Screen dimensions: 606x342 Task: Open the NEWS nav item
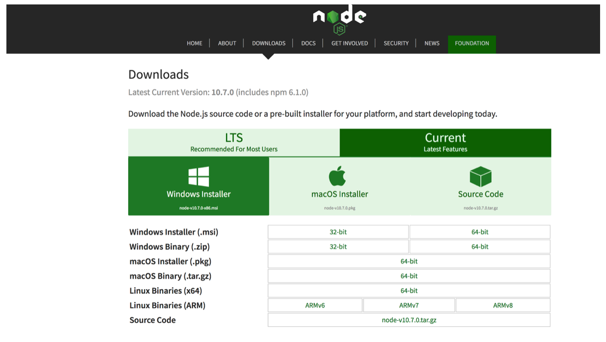432,43
